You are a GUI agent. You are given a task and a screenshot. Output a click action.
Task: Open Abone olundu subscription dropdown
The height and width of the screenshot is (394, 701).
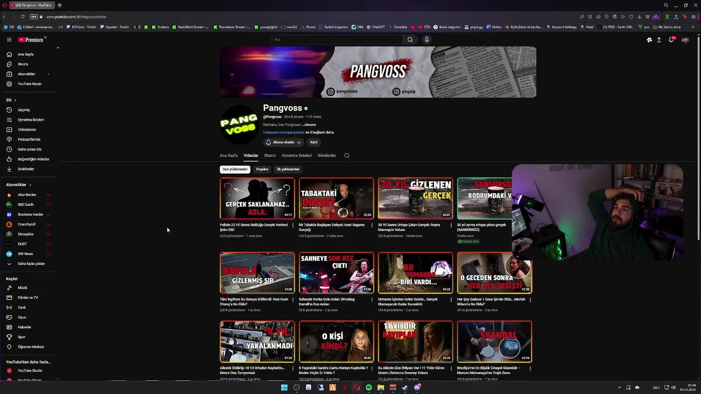(x=284, y=142)
